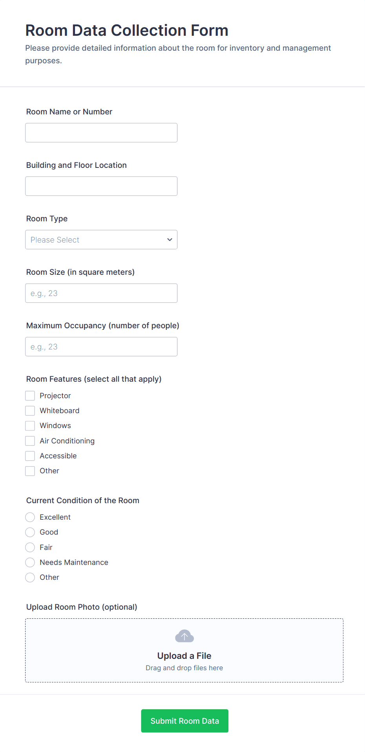Click the Submit Room Data button
This screenshot has width=365, height=752.
[184, 721]
